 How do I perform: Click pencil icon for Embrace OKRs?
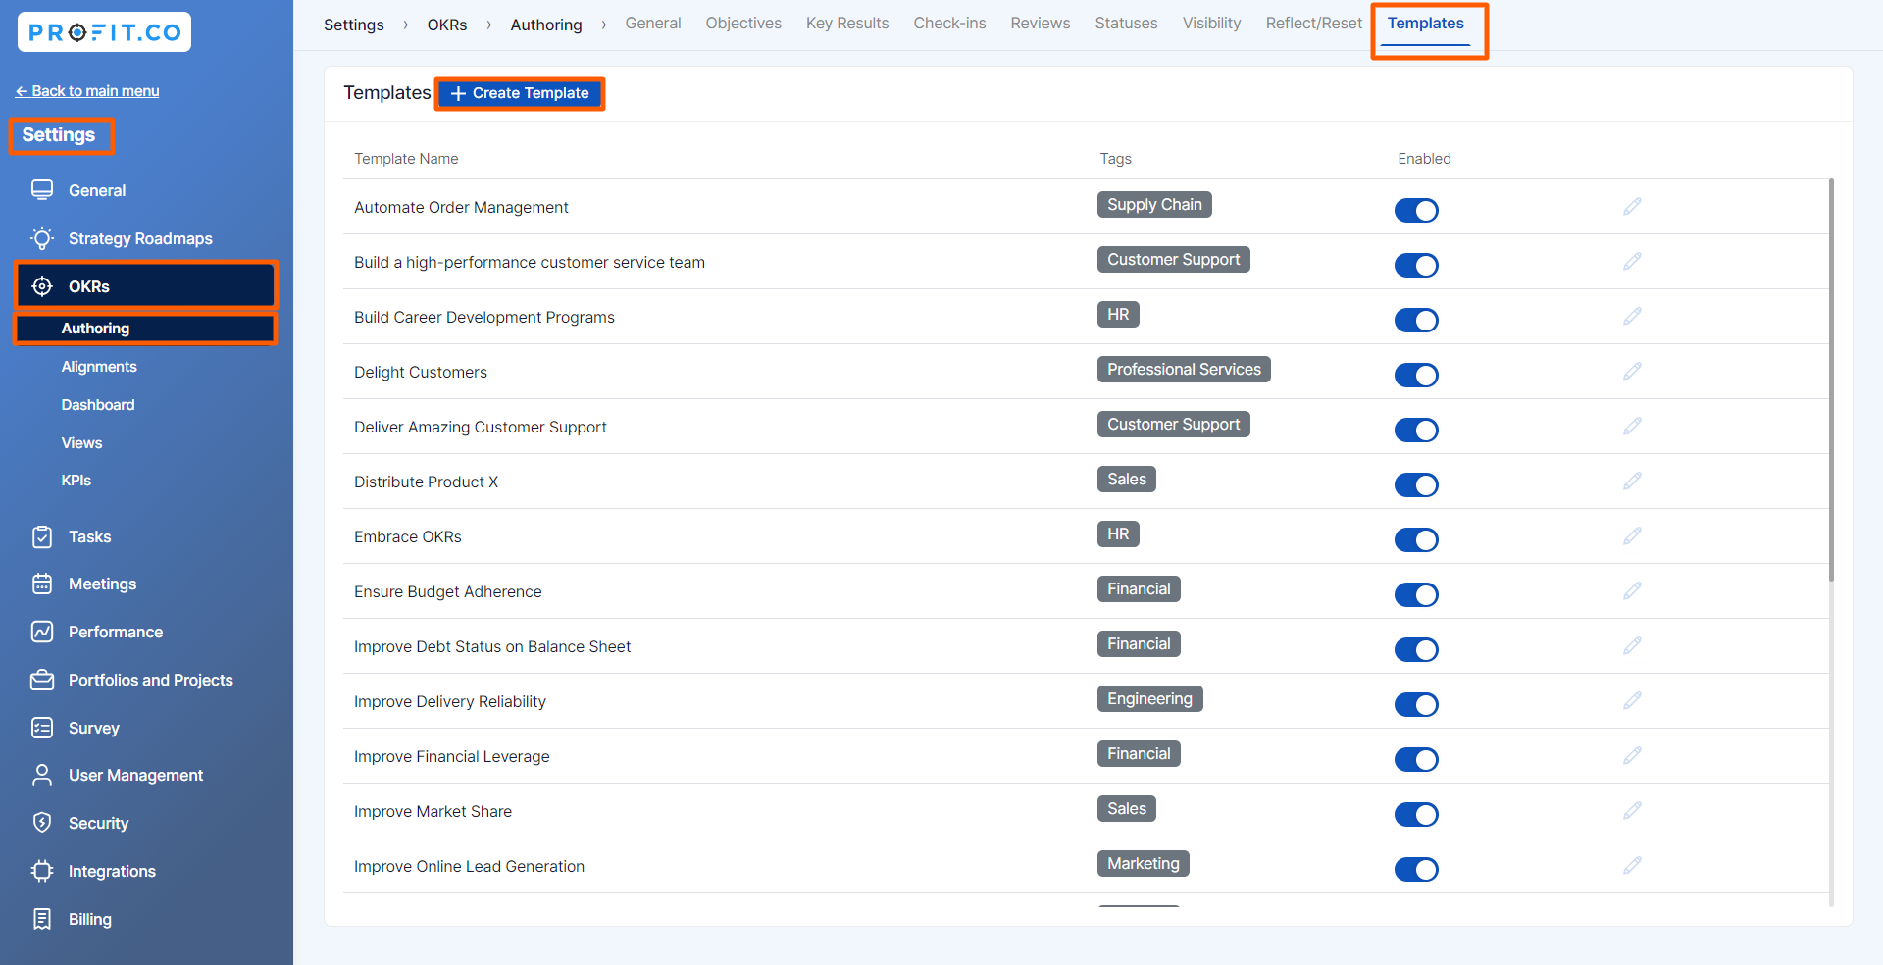[x=1632, y=536]
